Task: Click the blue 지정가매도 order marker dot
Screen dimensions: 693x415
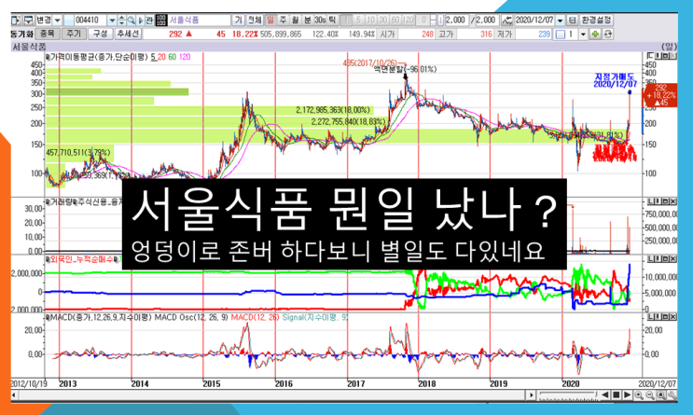Action: [x=630, y=92]
